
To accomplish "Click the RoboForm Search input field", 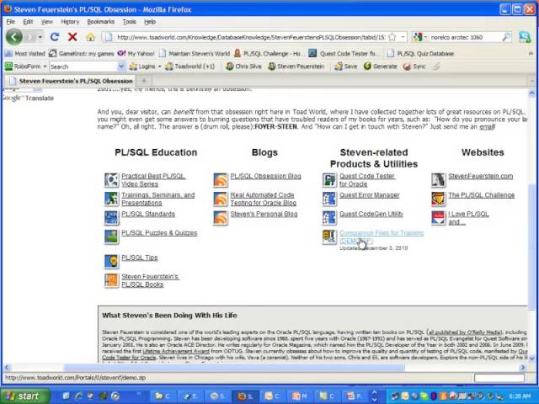I will (83, 66).
